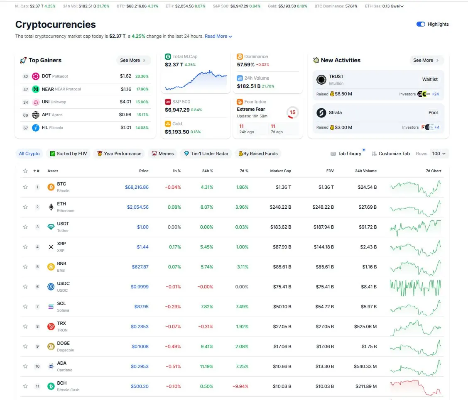The image size is (468, 400).
Task: Click Customize Tab button
Action: [x=391, y=154]
